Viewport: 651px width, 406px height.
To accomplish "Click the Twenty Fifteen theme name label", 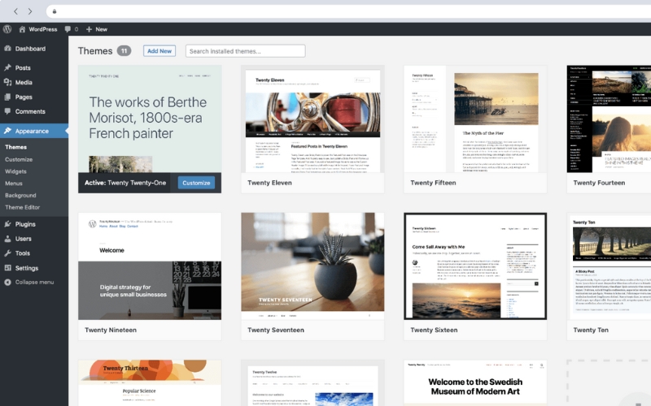I will (x=433, y=183).
